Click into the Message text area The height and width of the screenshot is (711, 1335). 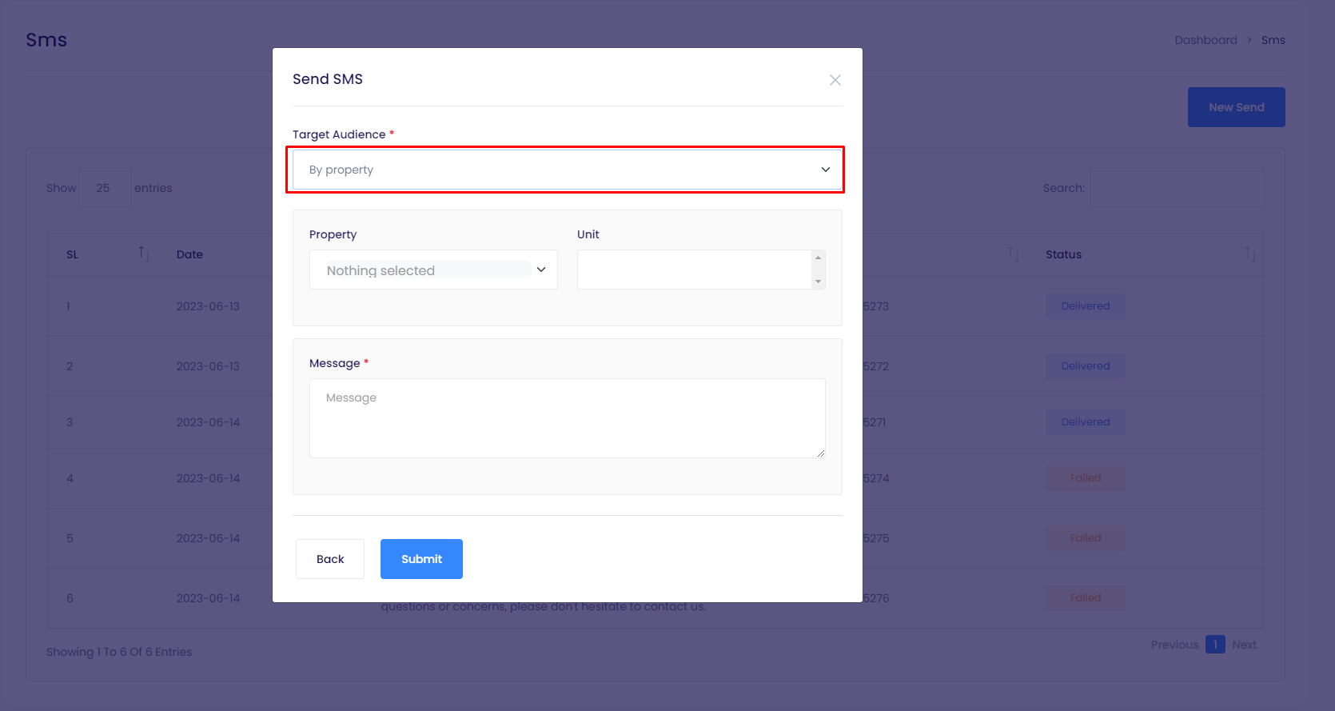click(x=567, y=417)
